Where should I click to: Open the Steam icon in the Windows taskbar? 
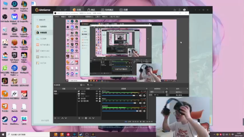point(81,134)
